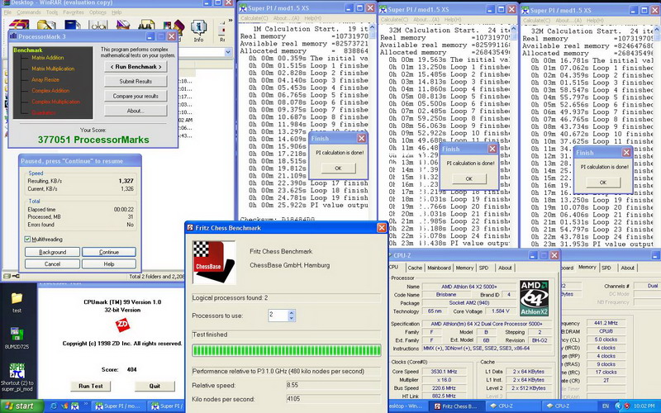The width and height of the screenshot is (661, 413).
Task: Toggle the Multithreading checkbox in WinRAR benchmark
Action: (28, 240)
